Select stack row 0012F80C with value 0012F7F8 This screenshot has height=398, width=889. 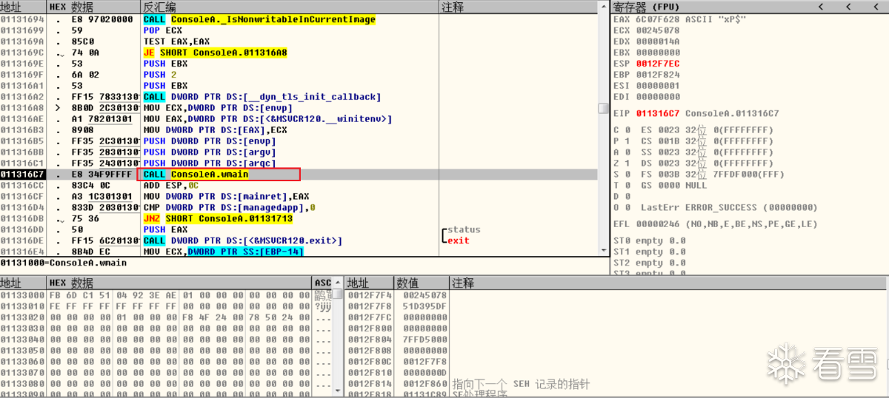click(x=616, y=362)
